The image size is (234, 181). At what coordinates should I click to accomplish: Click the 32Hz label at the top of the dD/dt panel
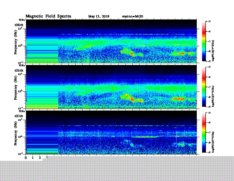click(22, 65)
